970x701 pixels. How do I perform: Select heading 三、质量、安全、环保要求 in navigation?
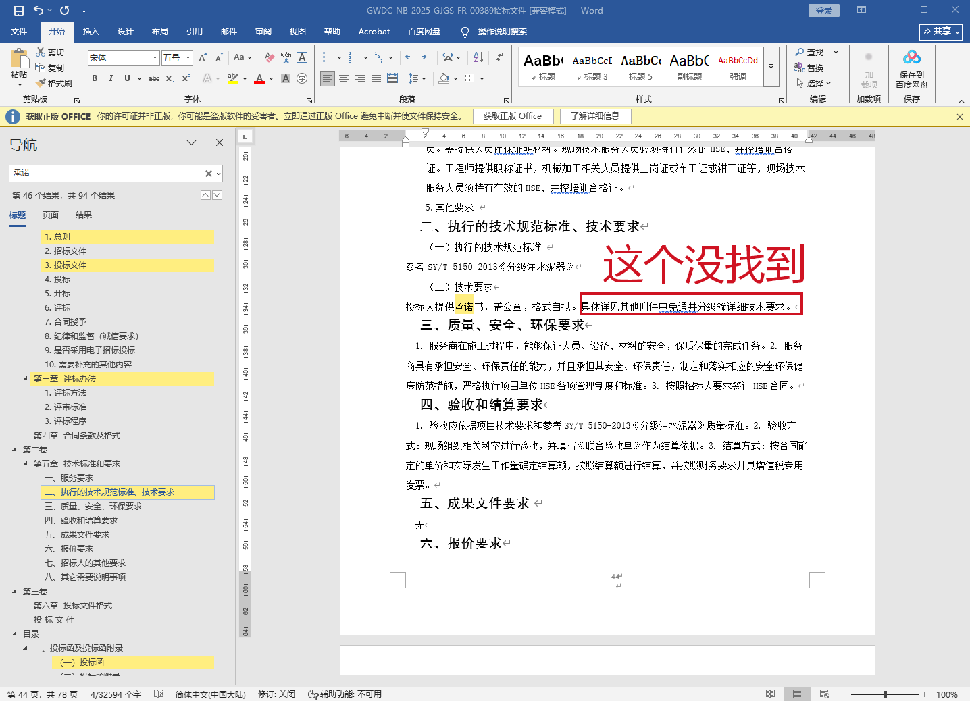[93, 506]
